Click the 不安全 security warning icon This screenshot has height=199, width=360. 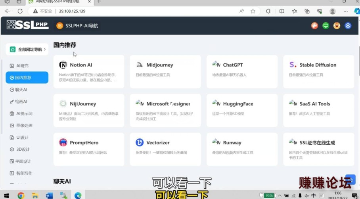[x=35, y=11]
